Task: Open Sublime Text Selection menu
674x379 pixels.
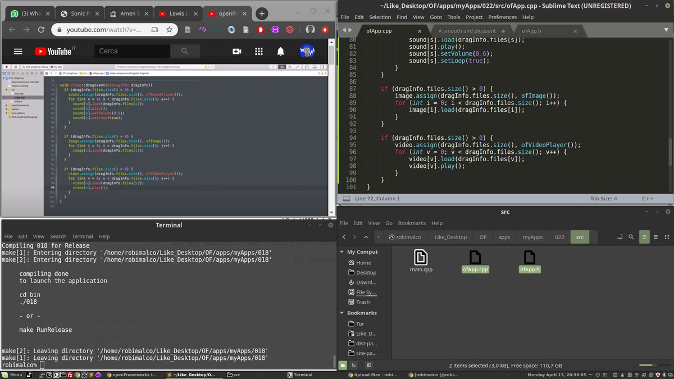Action: (380, 17)
